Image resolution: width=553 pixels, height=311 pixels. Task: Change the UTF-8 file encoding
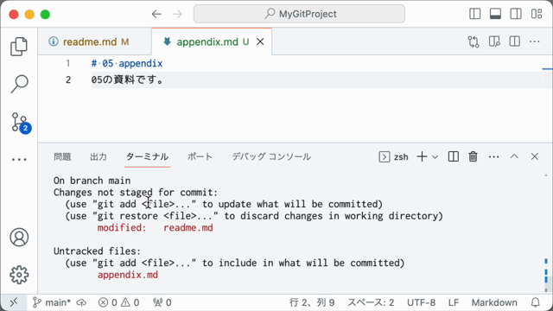point(421,302)
